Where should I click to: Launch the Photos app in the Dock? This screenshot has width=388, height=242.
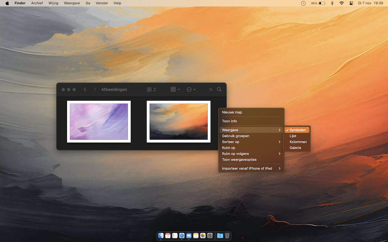point(203,236)
